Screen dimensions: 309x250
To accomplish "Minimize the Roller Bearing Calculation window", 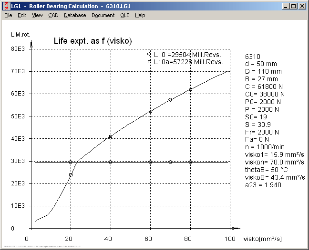I will 286,6.
